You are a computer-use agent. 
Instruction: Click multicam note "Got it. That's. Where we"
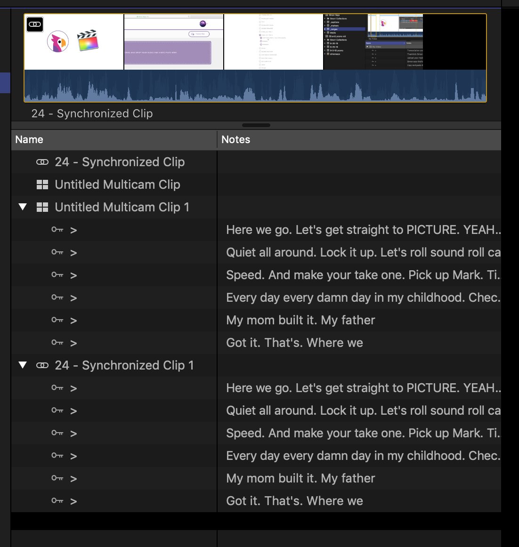tap(294, 343)
